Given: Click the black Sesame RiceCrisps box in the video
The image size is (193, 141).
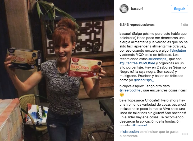Looking at the screenshot, I should (24, 60).
